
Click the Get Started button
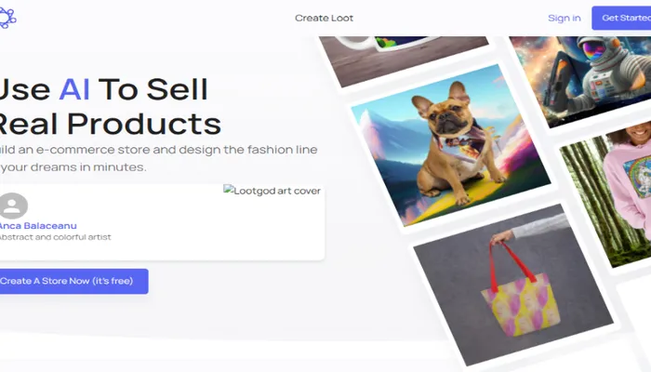621,18
